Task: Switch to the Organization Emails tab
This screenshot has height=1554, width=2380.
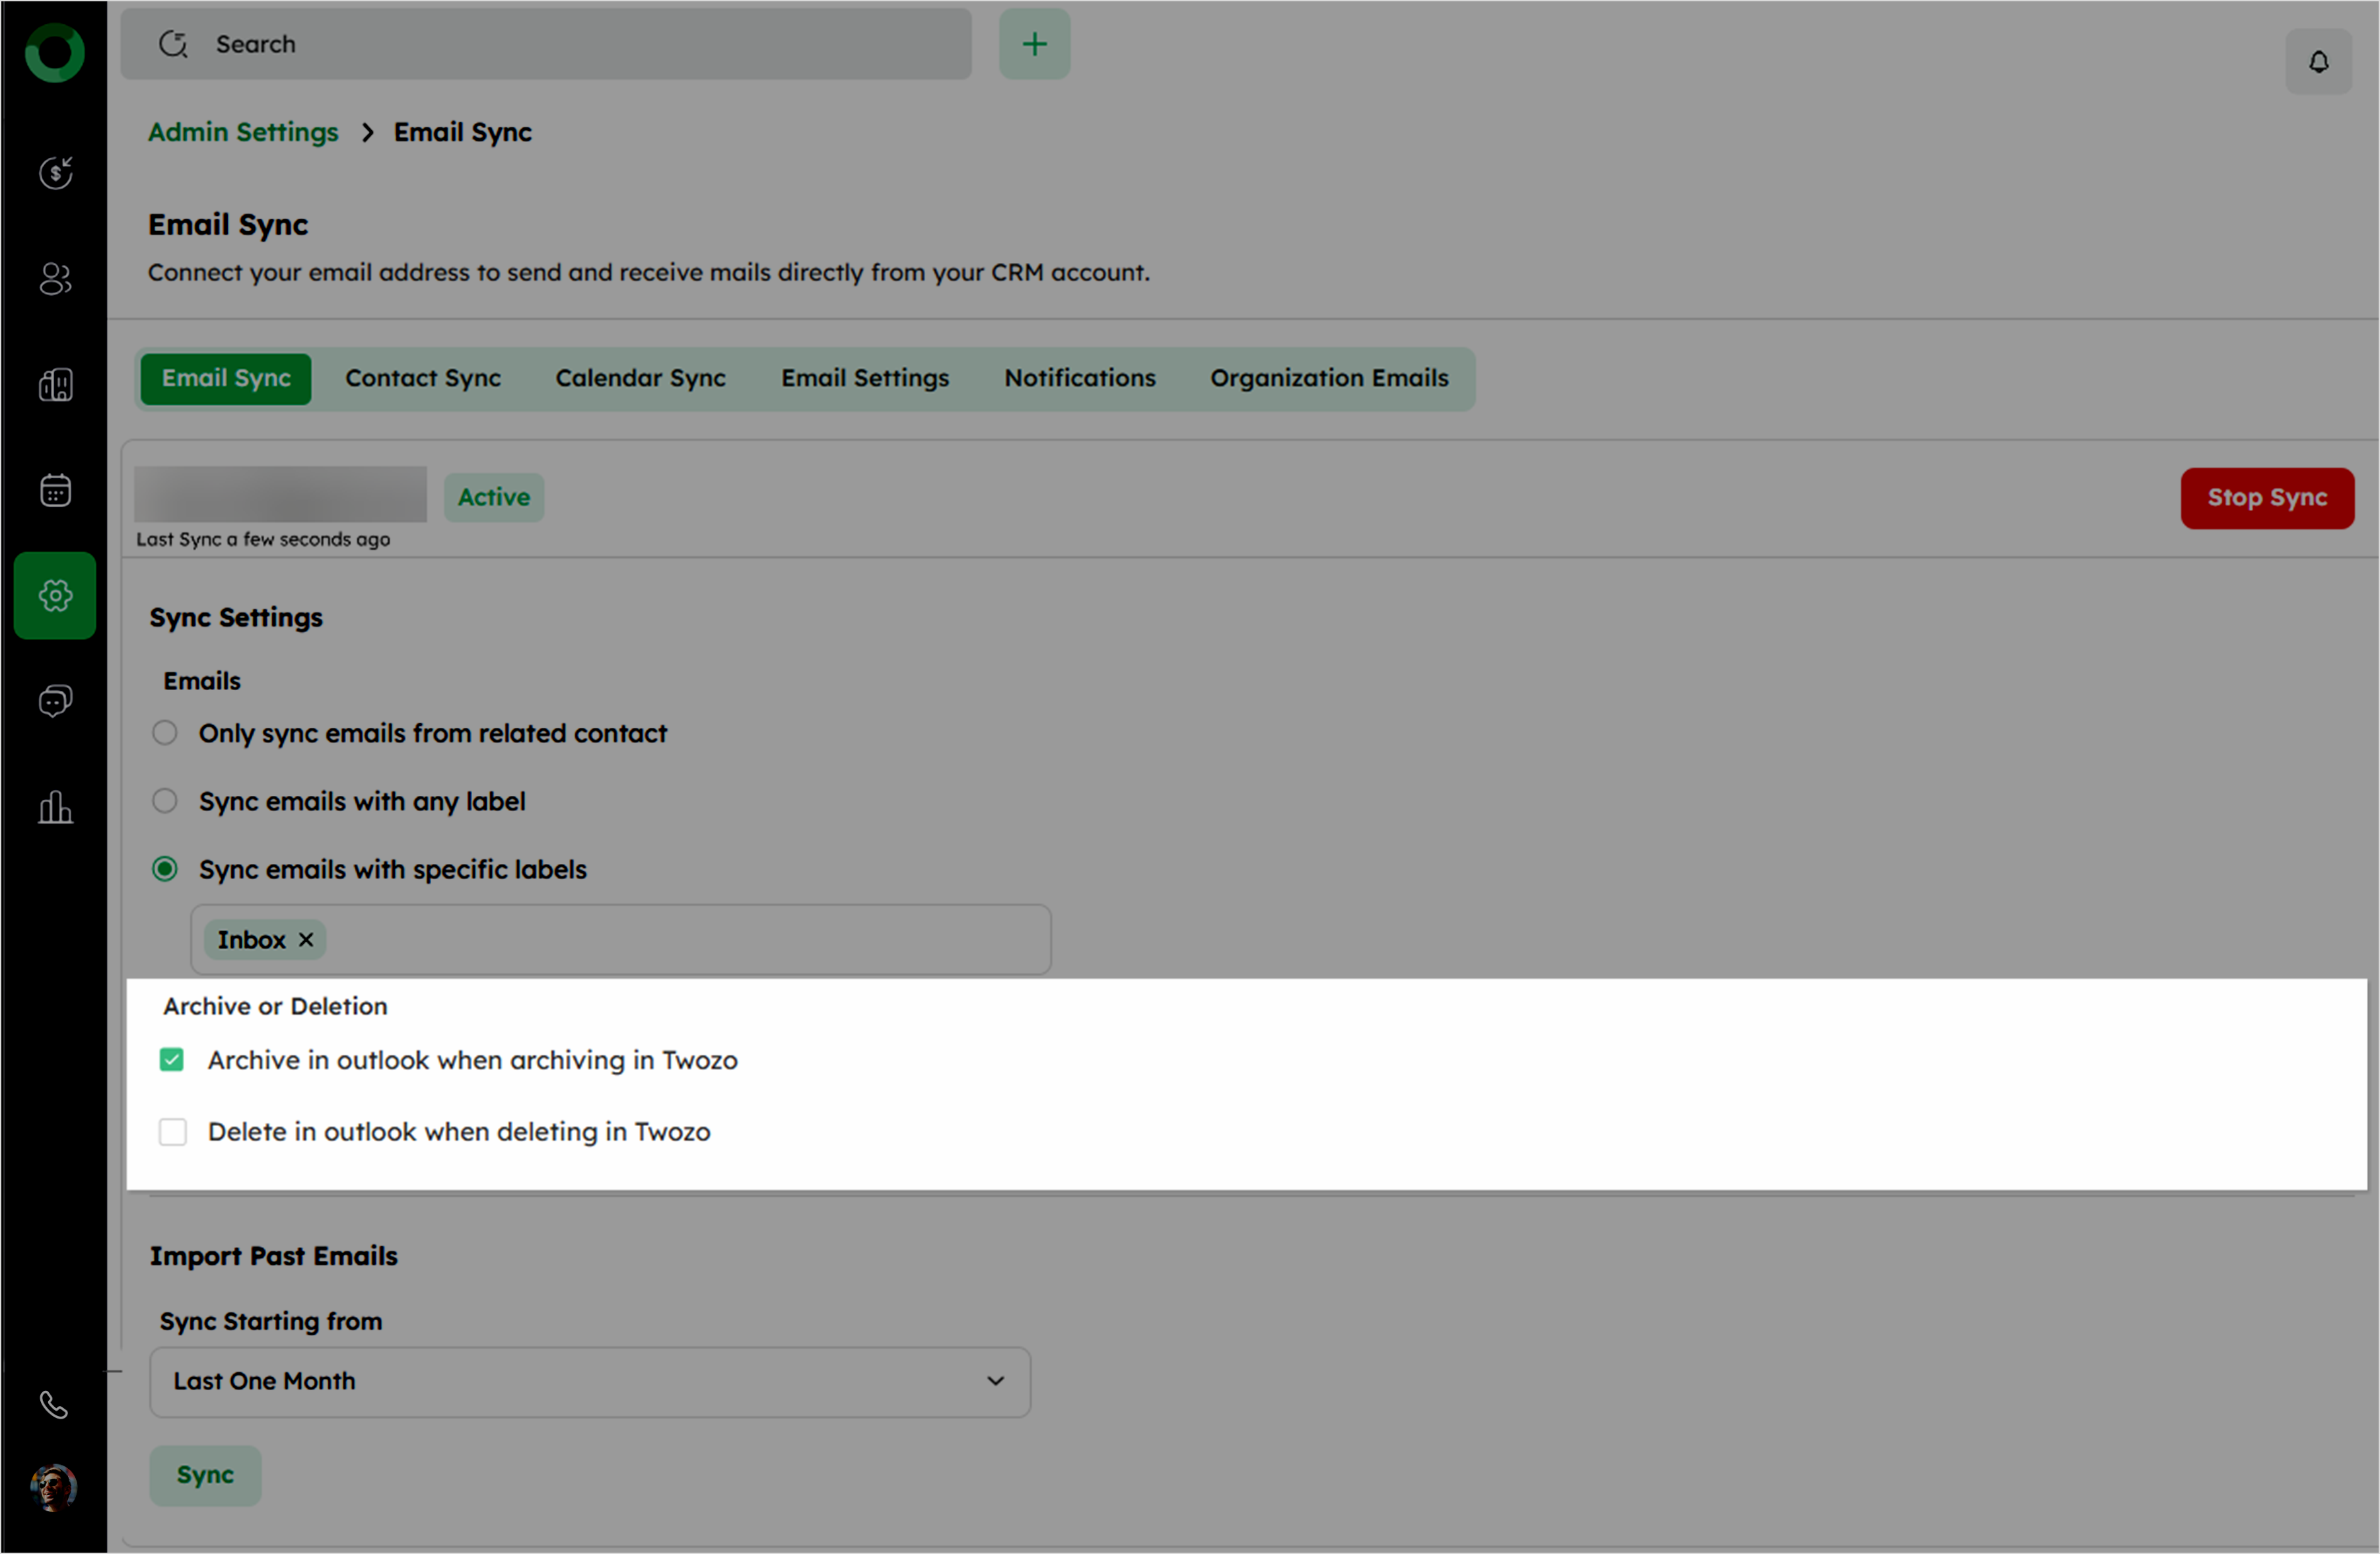Action: (x=1329, y=378)
